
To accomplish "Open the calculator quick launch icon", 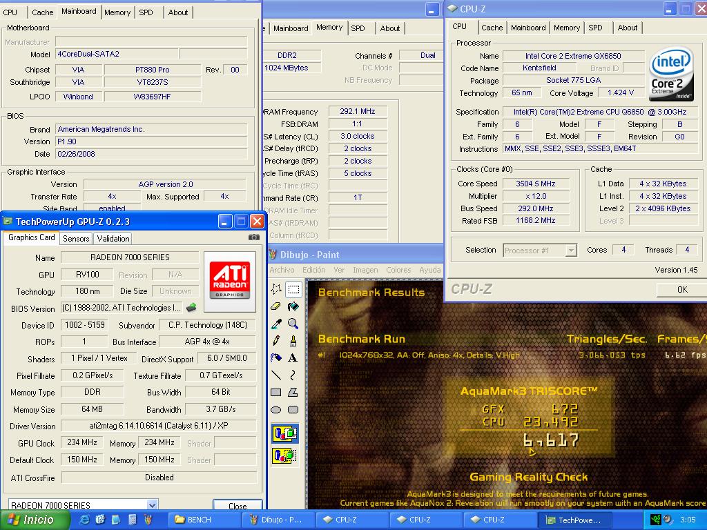I will click(x=132, y=520).
